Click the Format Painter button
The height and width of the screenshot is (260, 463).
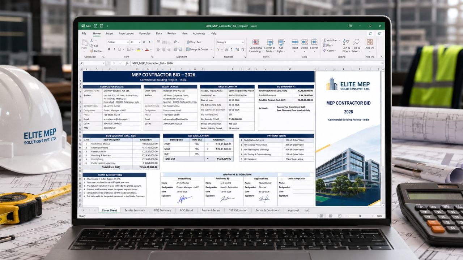pos(96,51)
